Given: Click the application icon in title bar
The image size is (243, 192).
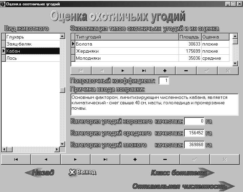Looking at the screenshot, I should pyautogui.click(x=3, y=4).
